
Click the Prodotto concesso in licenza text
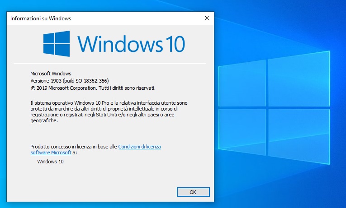coord(73,147)
